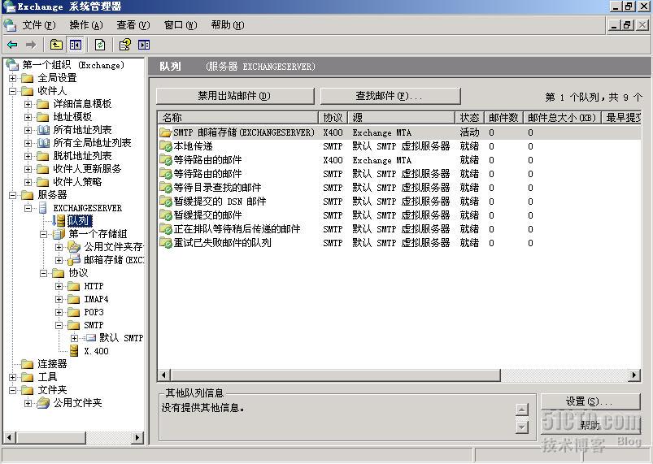Click the Help toolbar icon

[x=125, y=45]
